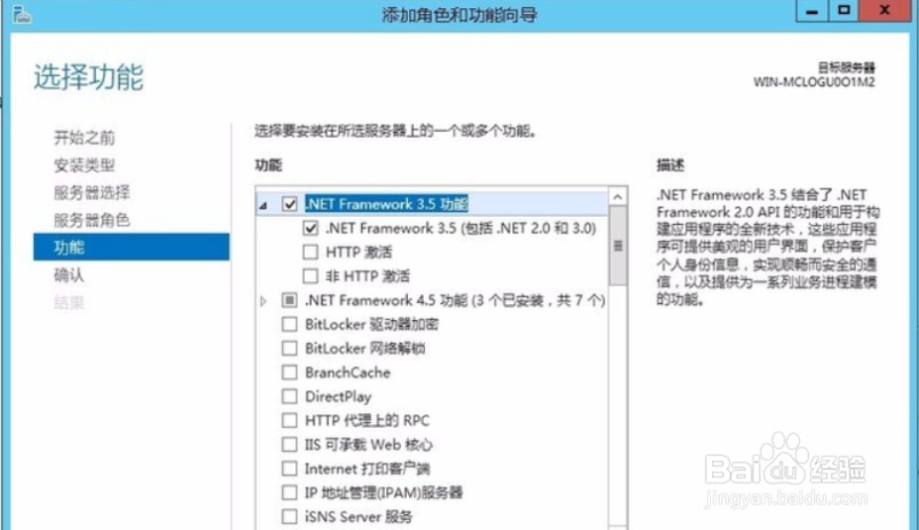
Task: Enable the HTTP 激活 checkbox
Action: 310,252
